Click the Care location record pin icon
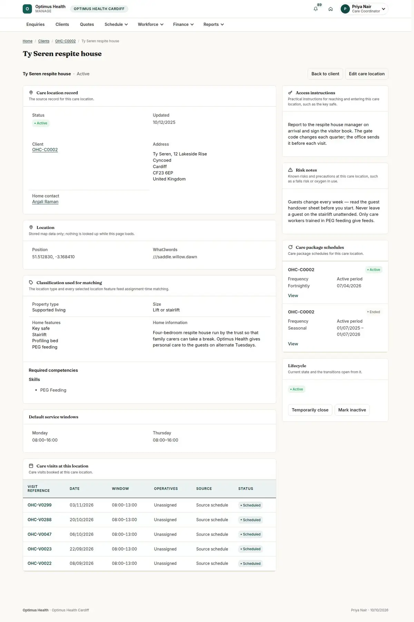The height and width of the screenshot is (622, 414). coord(31,93)
